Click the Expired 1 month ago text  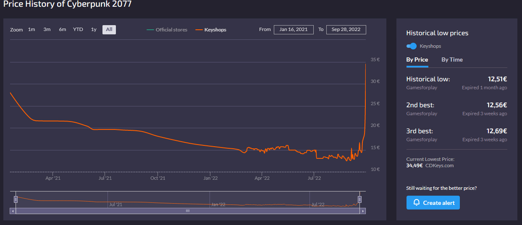(x=484, y=88)
